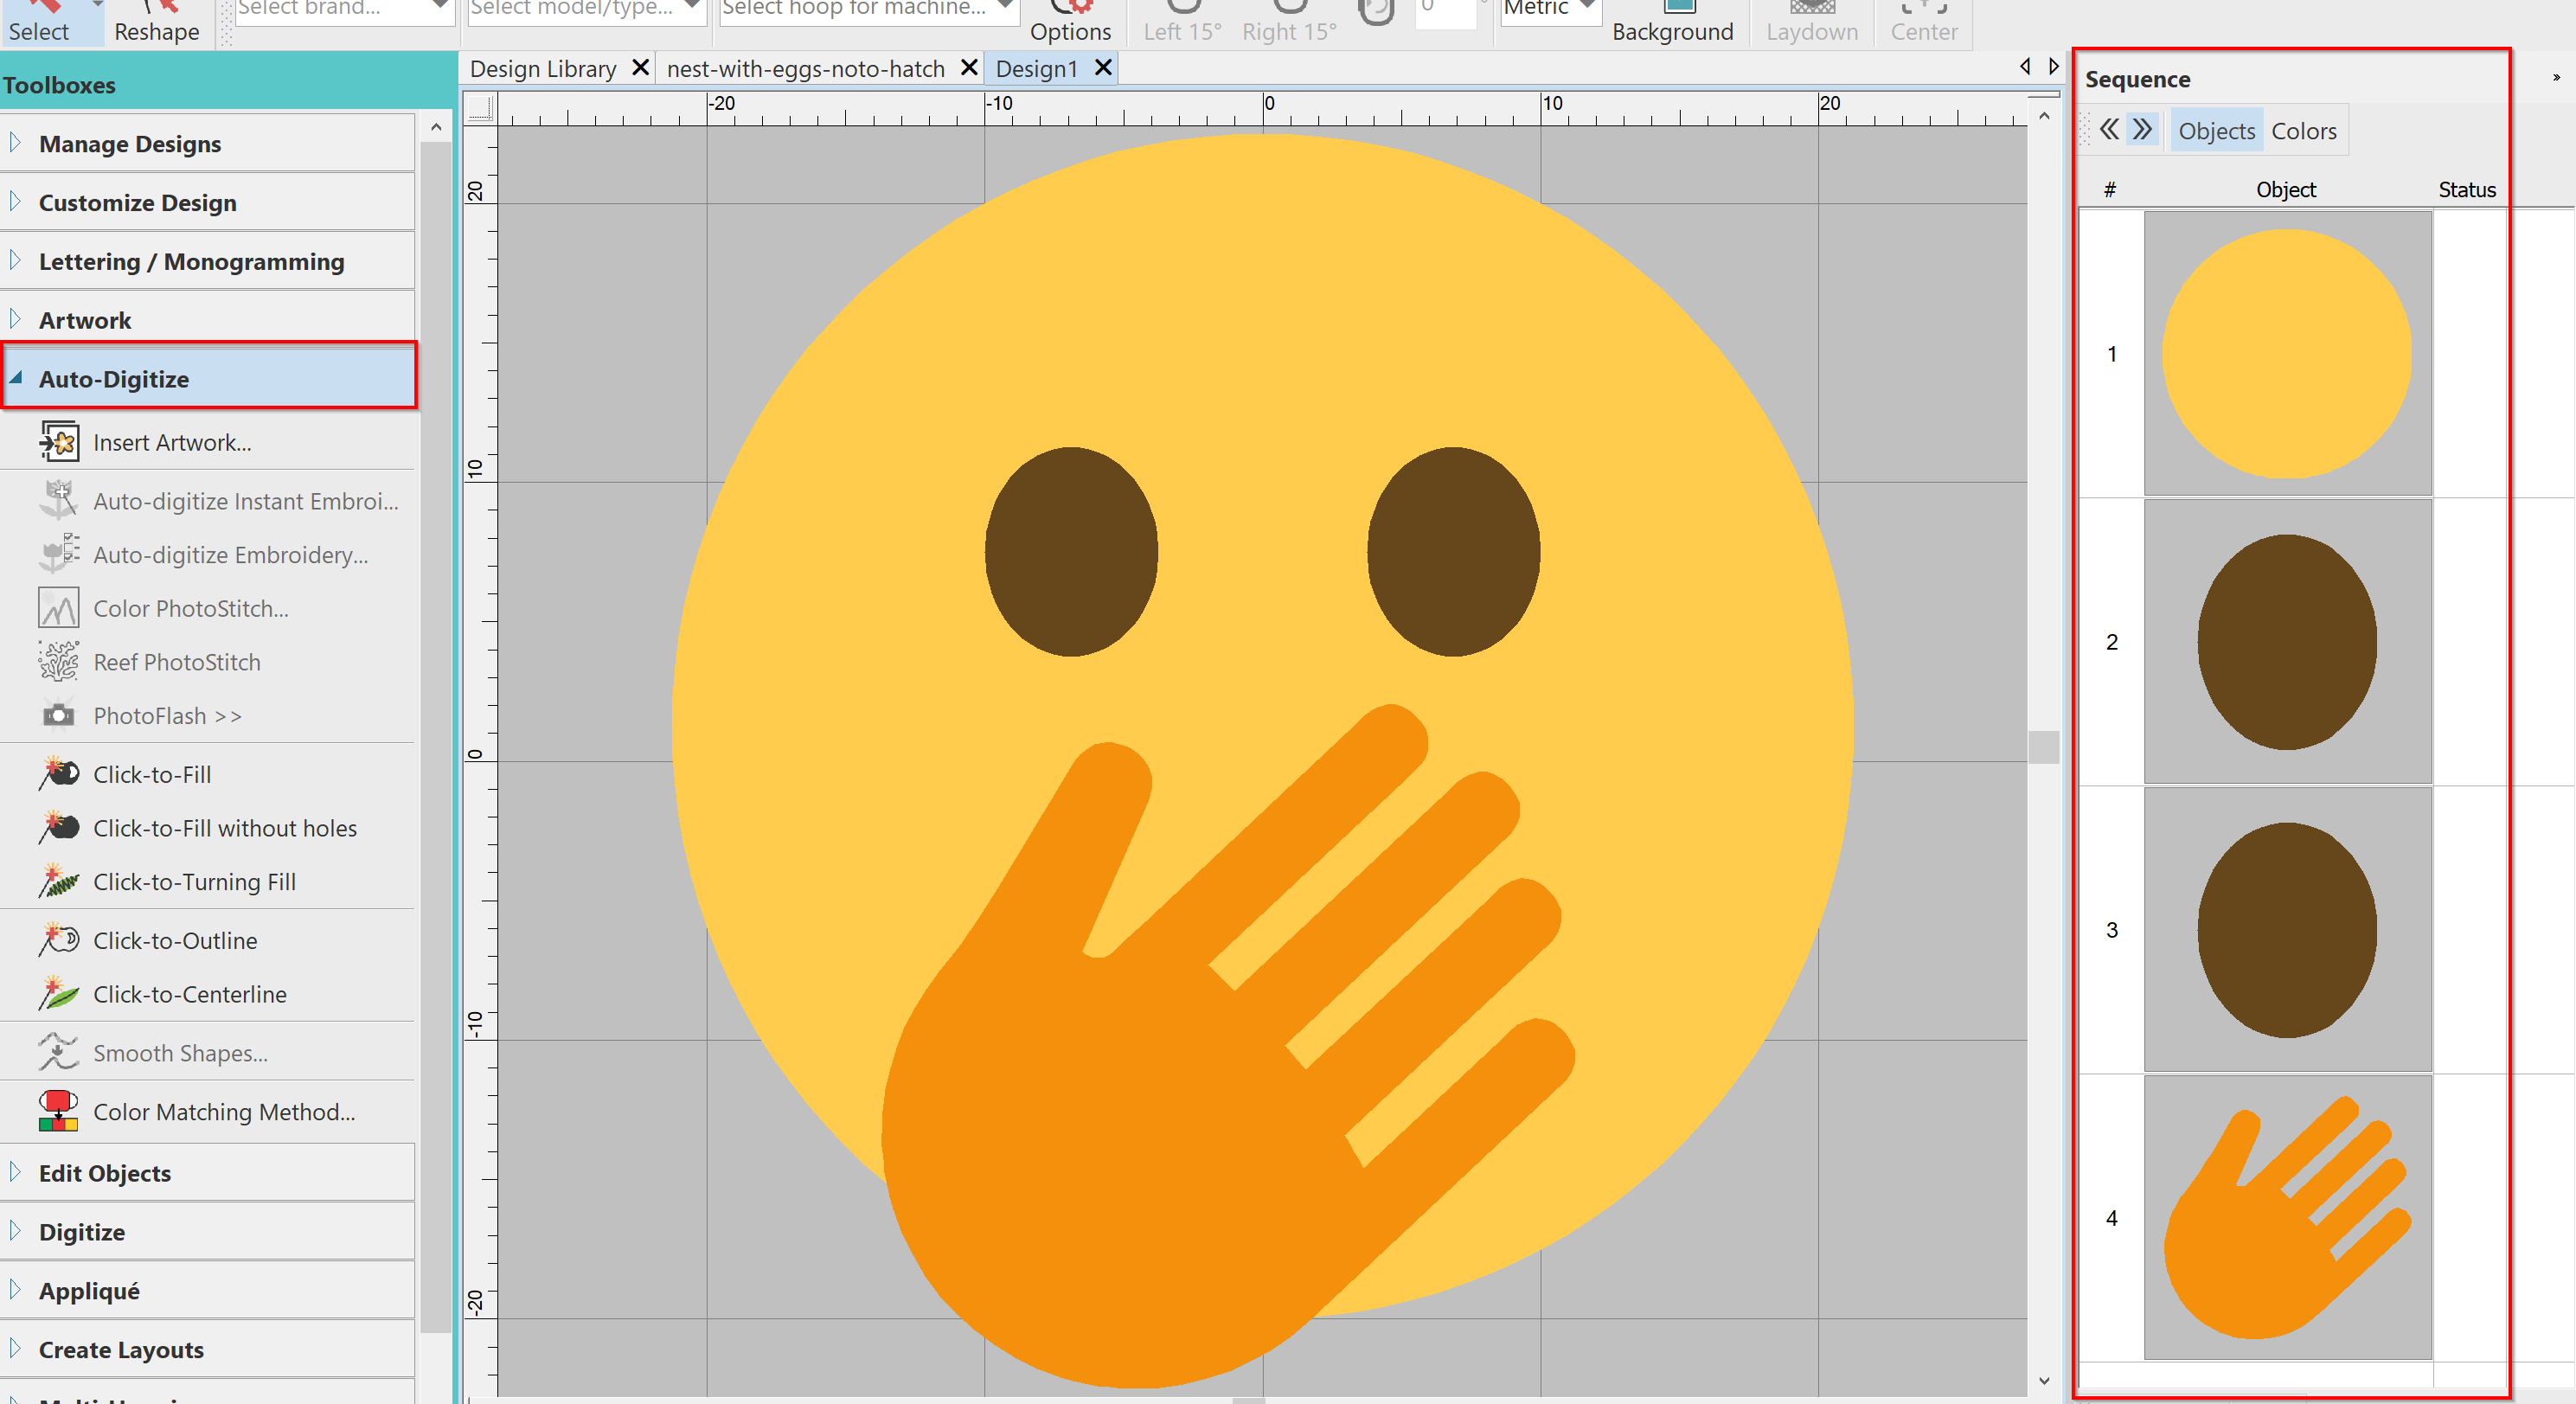Switch to nest-with-eggs-noto-hatch tab

805,69
